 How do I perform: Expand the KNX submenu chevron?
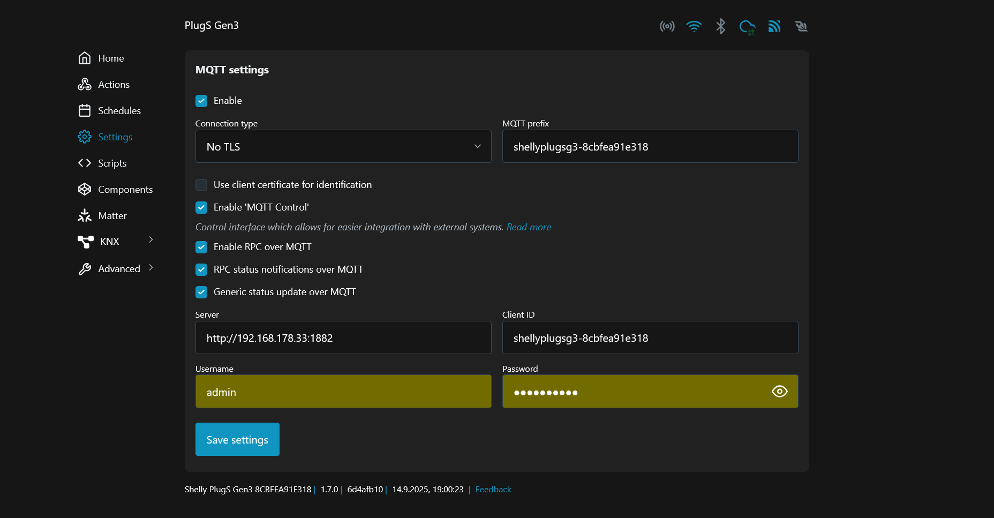click(x=151, y=240)
